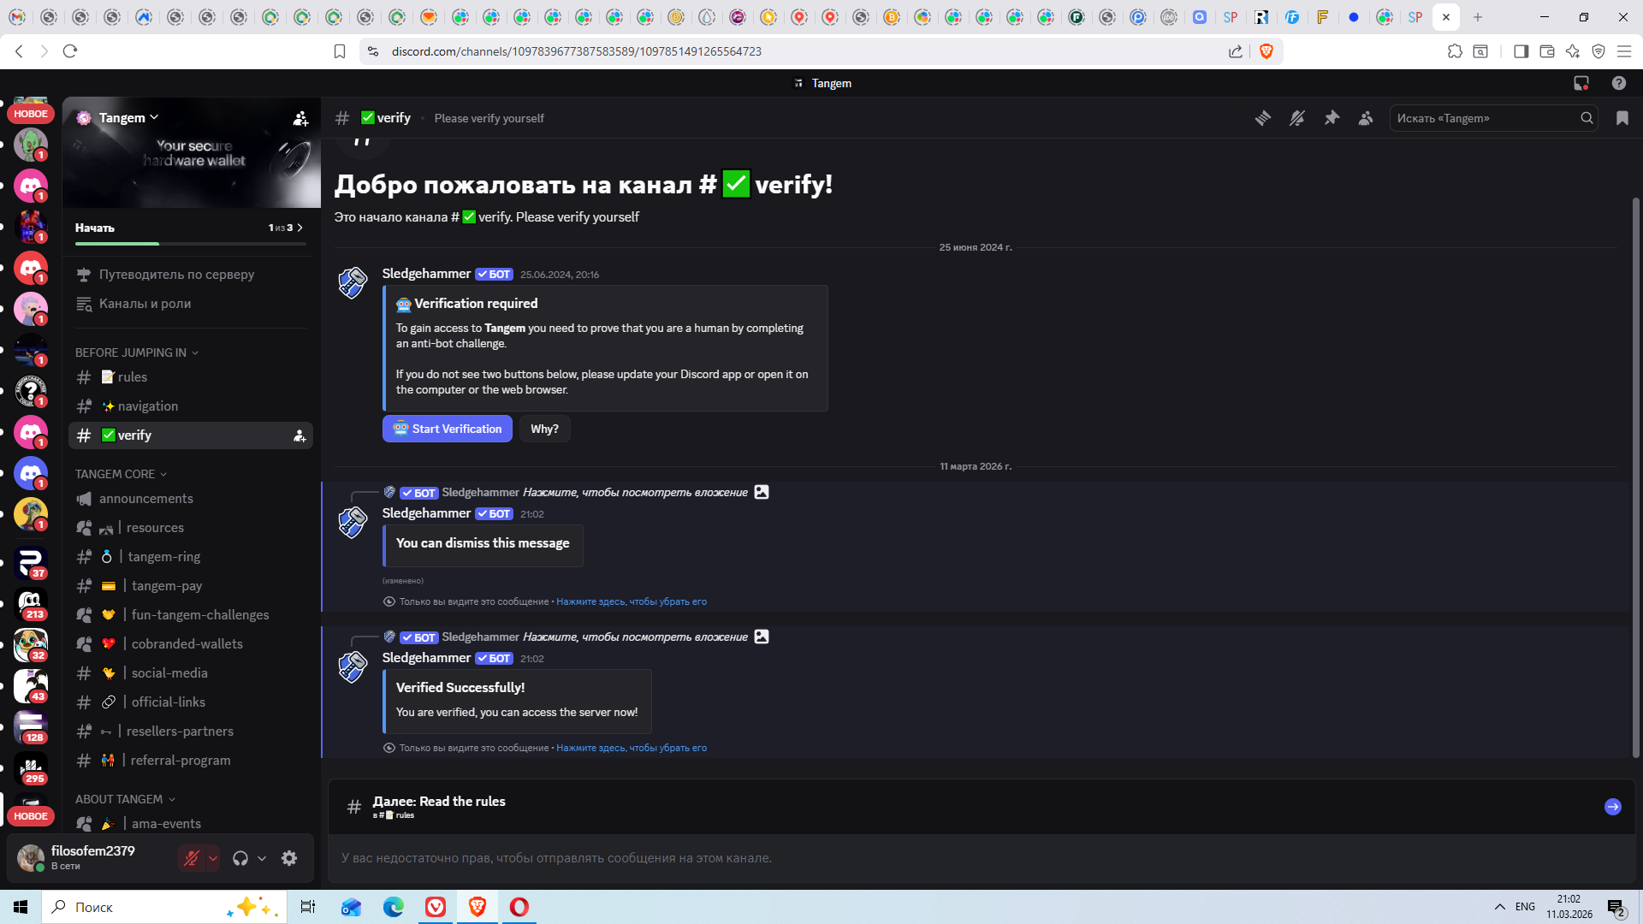Click invite people icon beside Tangem
The height and width of the screenshot is (924, 1643).
click(x=300, y=119)
